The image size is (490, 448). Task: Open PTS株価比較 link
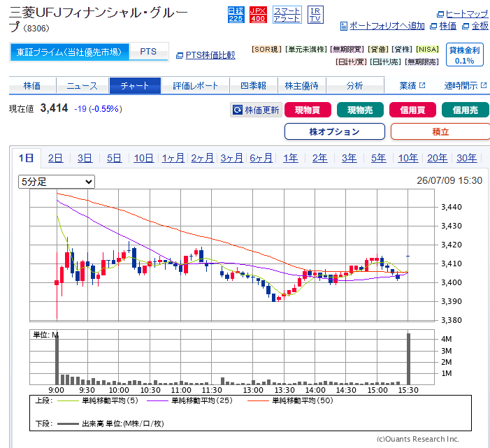(210, 55)
